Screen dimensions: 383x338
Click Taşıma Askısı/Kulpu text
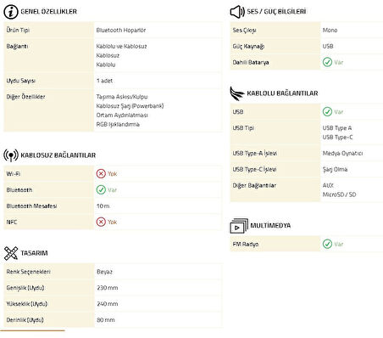[x=122, y=97]
